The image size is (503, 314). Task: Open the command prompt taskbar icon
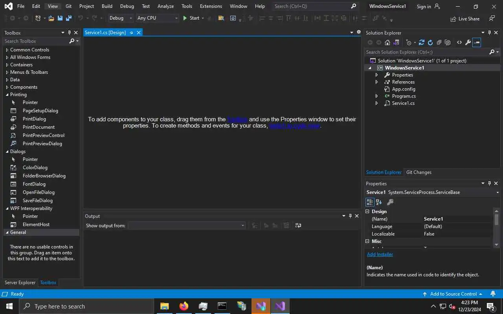(222, 306)
